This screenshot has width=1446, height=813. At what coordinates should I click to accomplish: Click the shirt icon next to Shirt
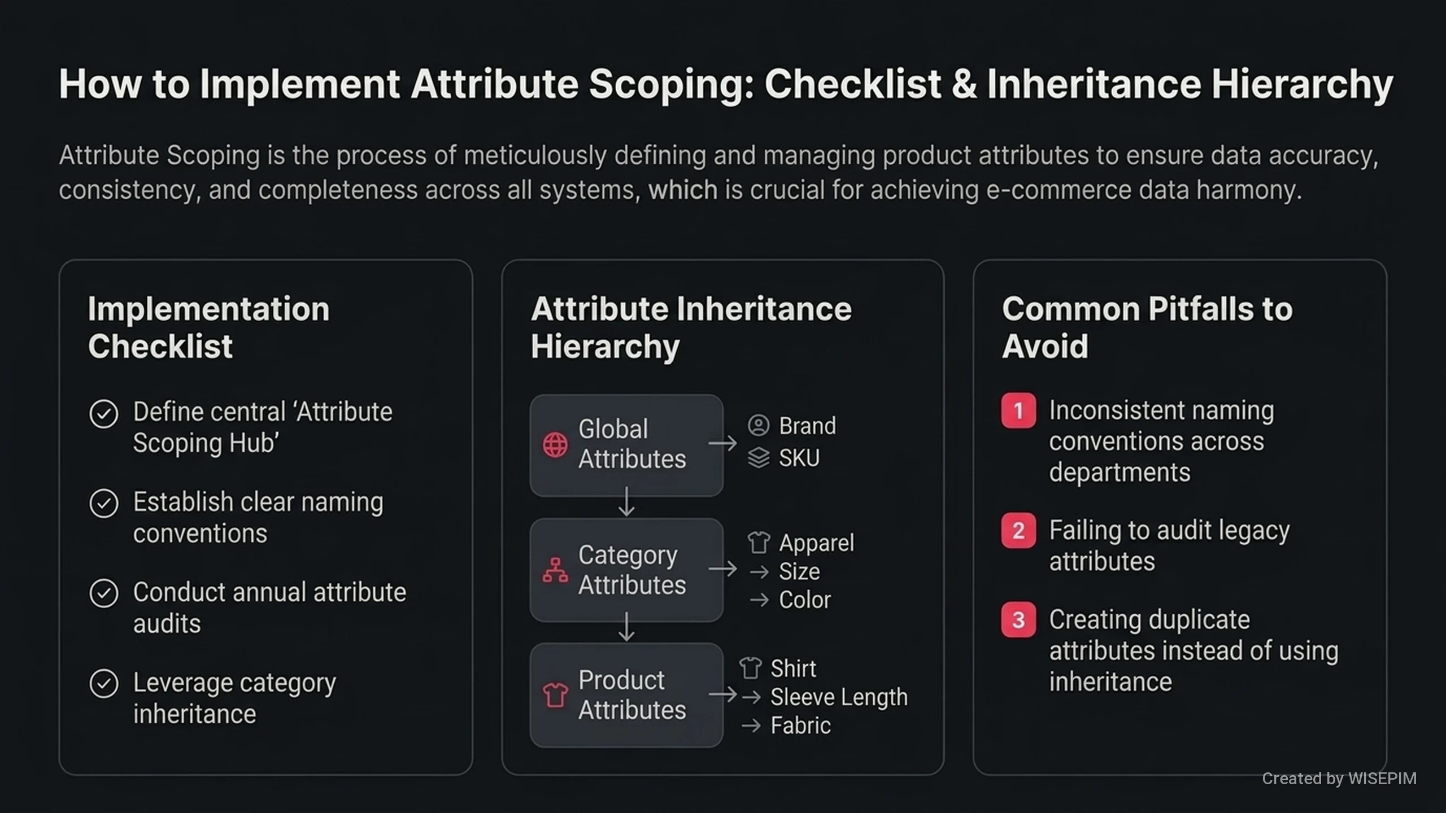tap(751, 668)
